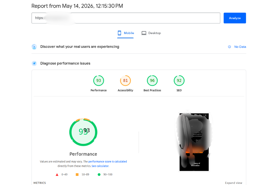Image resolution: width=276 pixels, height=185 pixels.
Task: Switch to the Desktop tab
Action: 151,33
